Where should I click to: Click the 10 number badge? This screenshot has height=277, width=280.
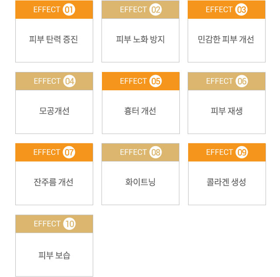click(x=69, y=224)
